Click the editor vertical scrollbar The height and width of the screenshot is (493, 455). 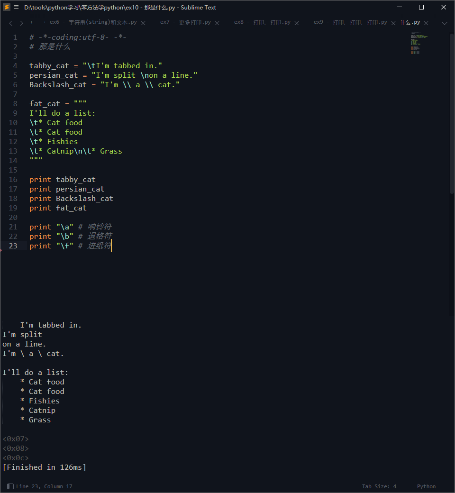pos(452,114)
